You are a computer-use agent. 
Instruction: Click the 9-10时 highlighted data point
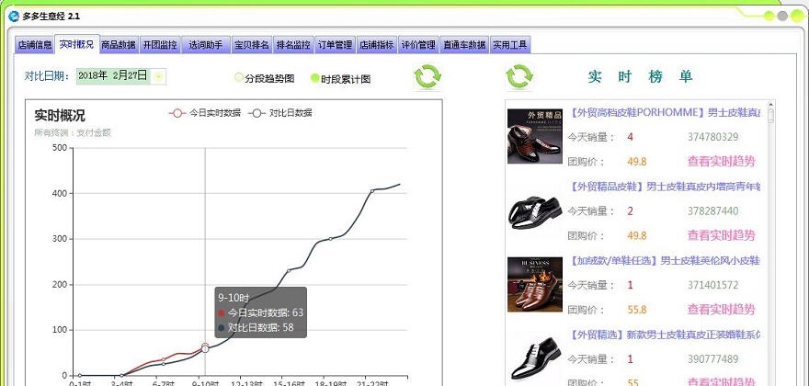(205, 347)
